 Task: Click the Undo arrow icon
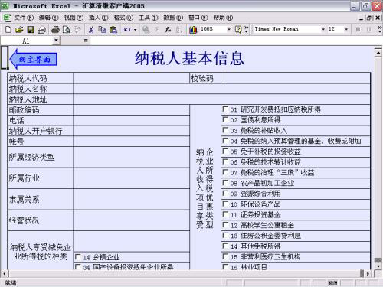(127, 30)
